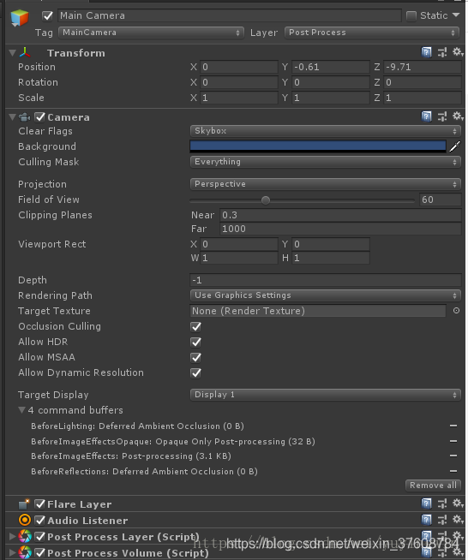Viewport: 468px width, 560px height.
Task: Open Transform preset selector icon
Action: [442, 52]
